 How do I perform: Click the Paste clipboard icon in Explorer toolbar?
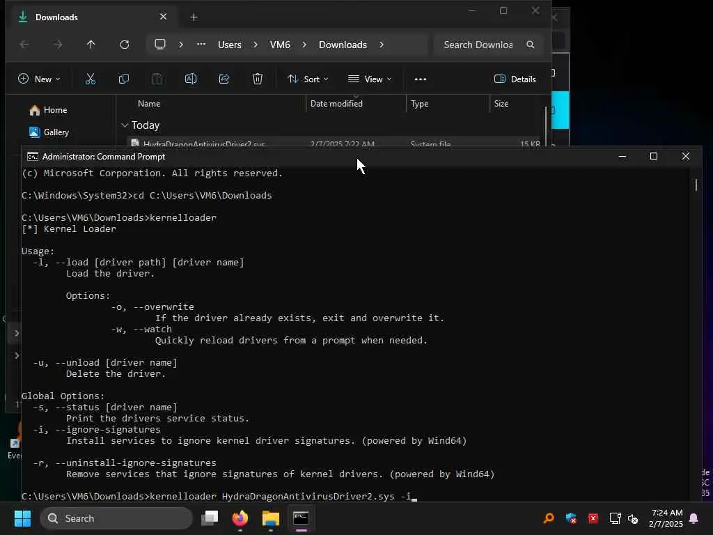click(157, 79)
